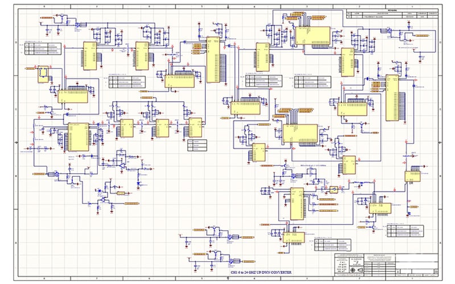Click the truth table beside the leftmost tall ICs

(x=43, y=49)
